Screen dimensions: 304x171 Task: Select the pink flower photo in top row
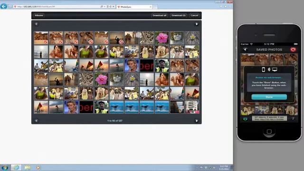point(162,38)
